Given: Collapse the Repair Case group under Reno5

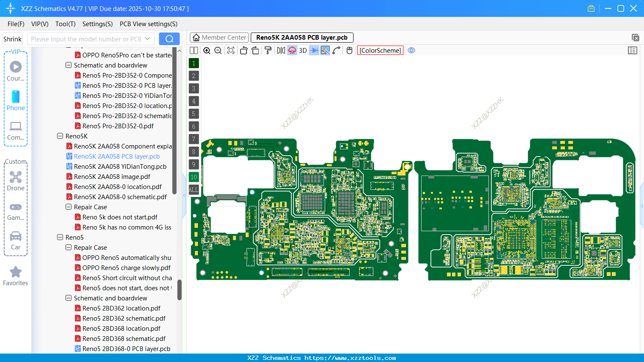Looking at the screenshot, I should pyautogui.click(x=68, y=247).
